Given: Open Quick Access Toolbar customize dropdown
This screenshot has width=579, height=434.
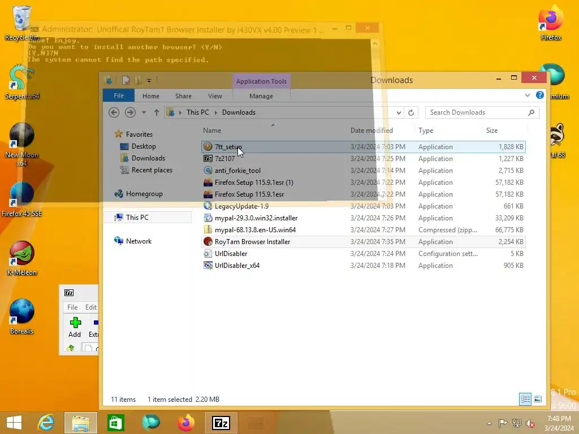Looking at the screenshot, I should pyautogui.click(x=149, y=80).
